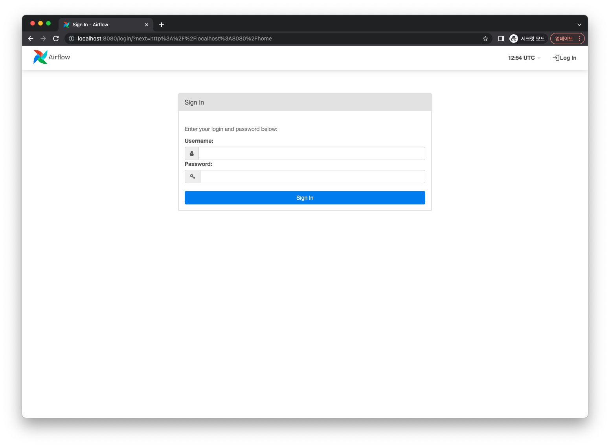Click the user icon beside Username field
Screen dimensions: 610x447
coord(192,153)
